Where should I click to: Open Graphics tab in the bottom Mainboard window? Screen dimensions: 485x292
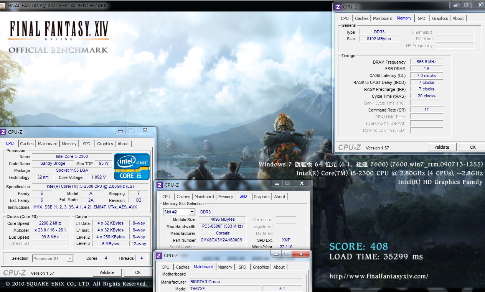point(261,267)
